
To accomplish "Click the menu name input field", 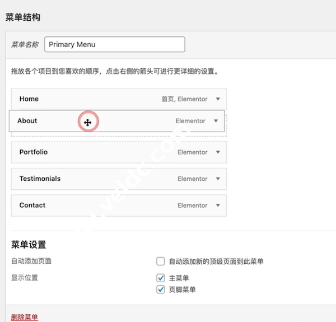I will pyautogui.click(x=115, y=45).
